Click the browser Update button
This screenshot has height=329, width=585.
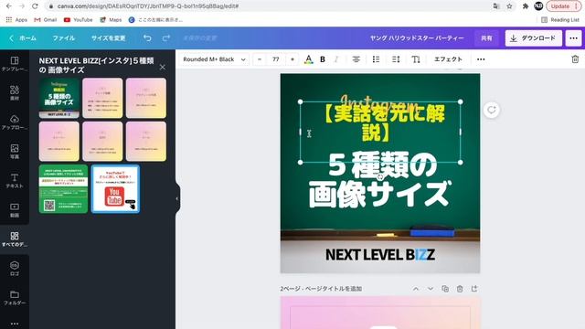[x=563, y=6]
